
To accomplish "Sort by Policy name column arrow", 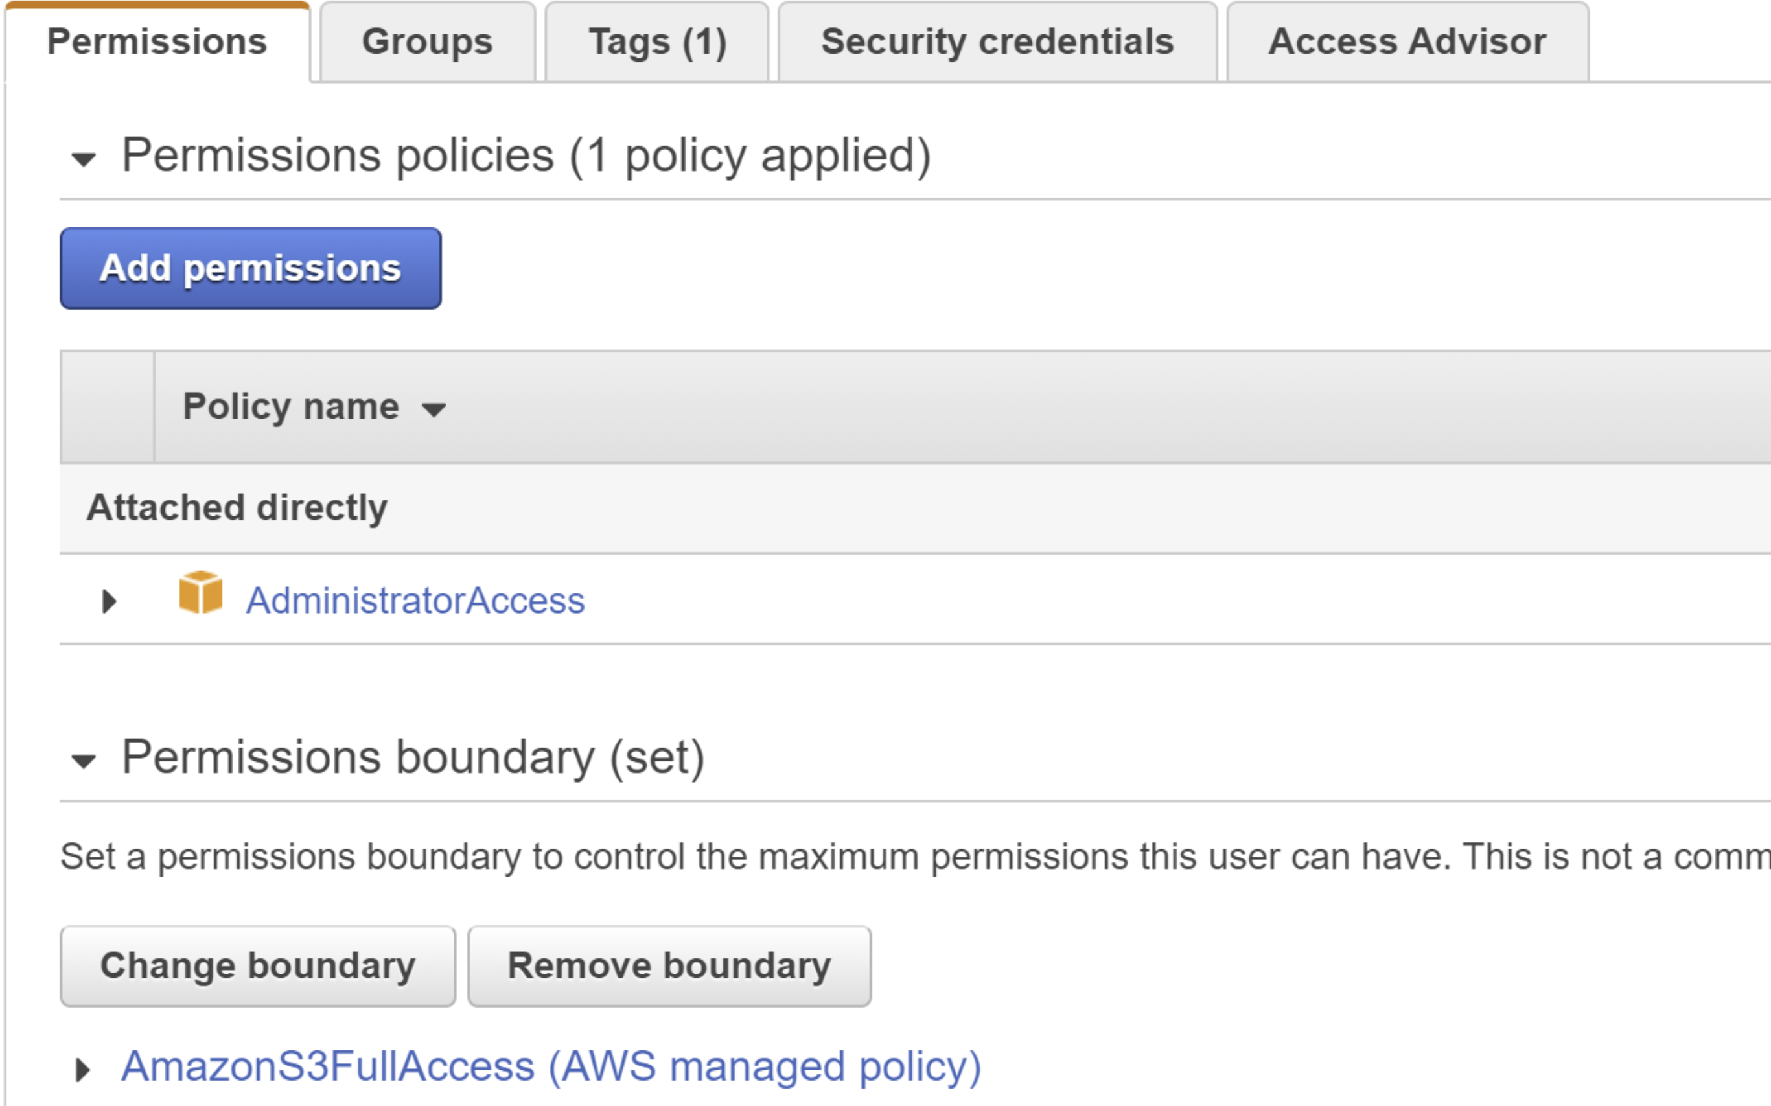I will pyautogui.click(x=434, y=409).
